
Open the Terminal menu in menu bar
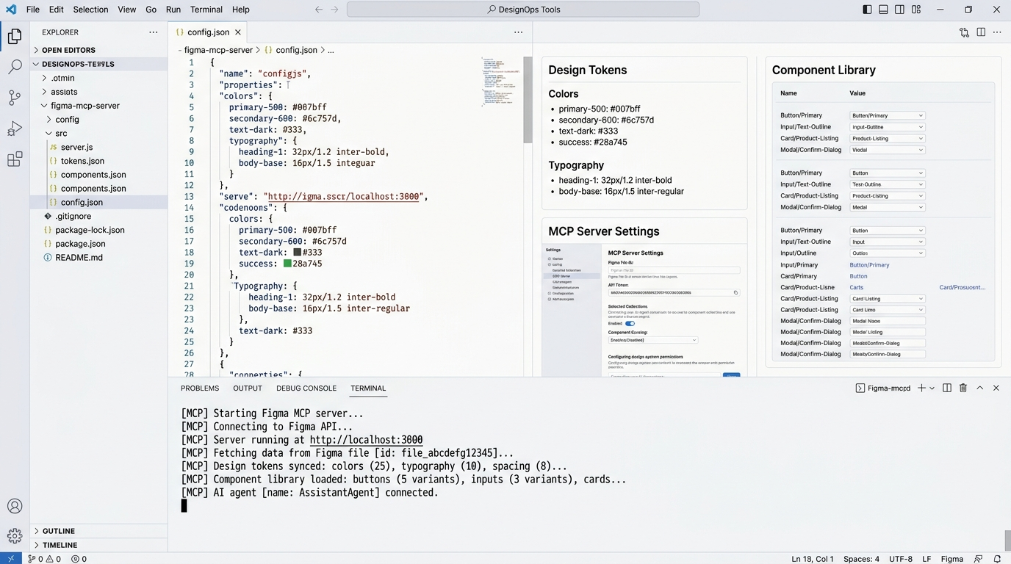click(206, 9)
